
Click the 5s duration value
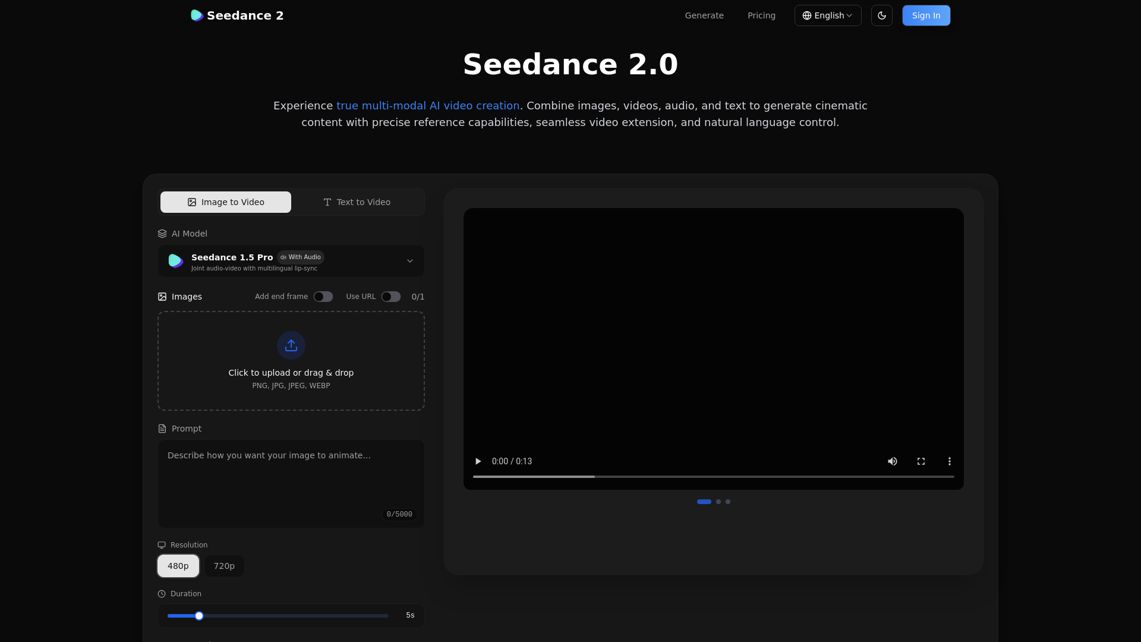(410, 615)
